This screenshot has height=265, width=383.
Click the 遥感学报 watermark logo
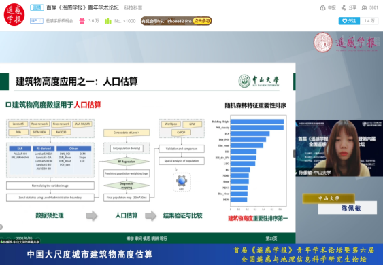coord(346,42)
